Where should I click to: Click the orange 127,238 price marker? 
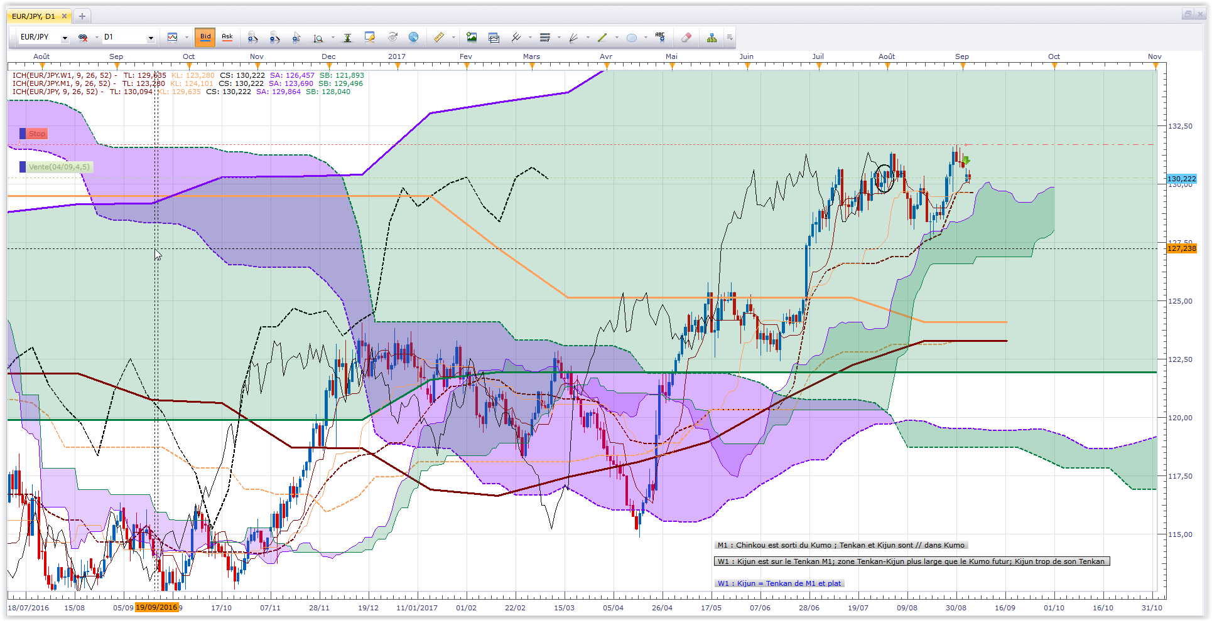click(x=1182, y=248)
